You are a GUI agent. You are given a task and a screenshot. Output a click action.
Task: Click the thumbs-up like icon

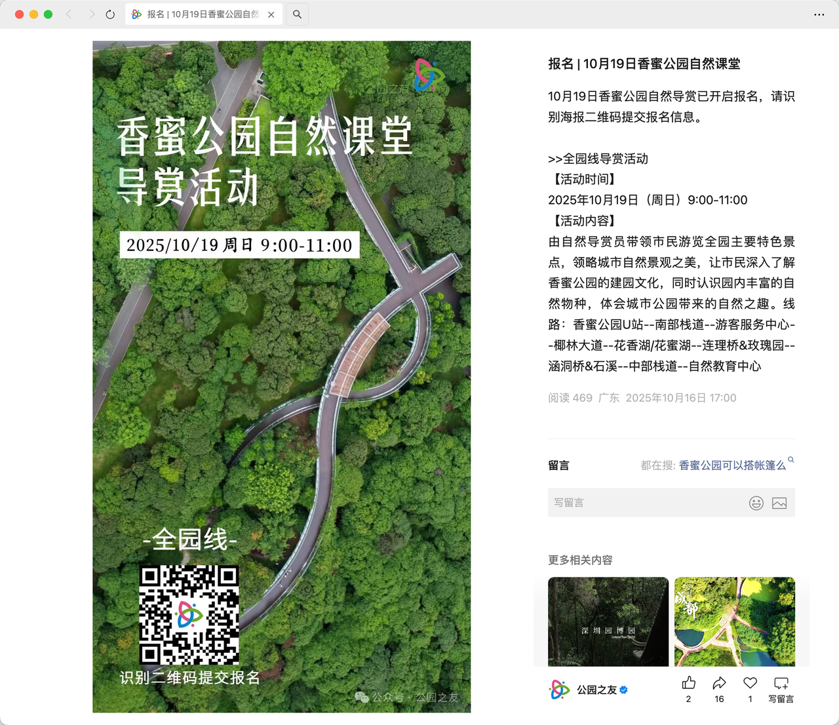[688, 683]
